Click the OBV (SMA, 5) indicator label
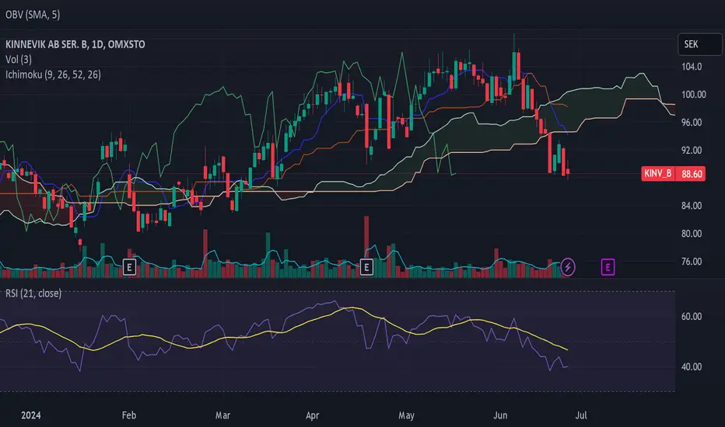Viewport: 725px width, 427px height. (x=33, y=15)
